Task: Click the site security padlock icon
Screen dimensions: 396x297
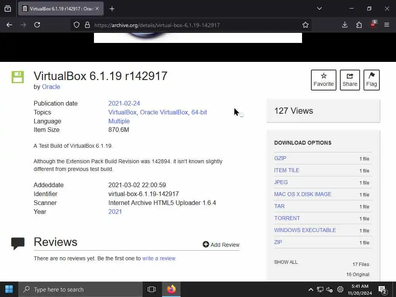Action: click(87, 25)
